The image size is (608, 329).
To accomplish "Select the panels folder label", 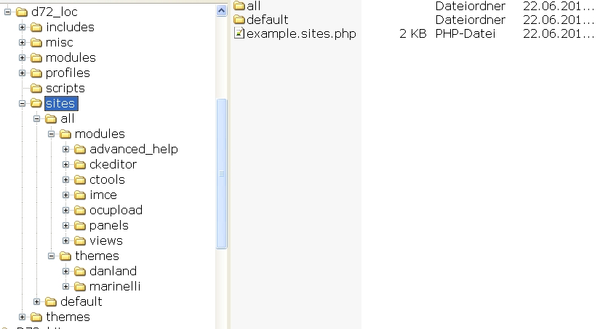I will (x=108, y=226).
